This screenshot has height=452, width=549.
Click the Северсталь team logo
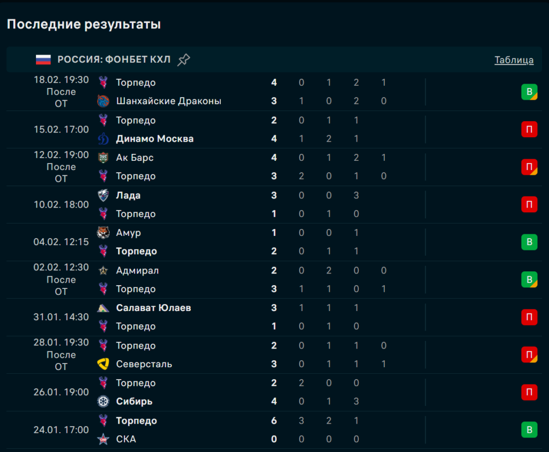(x=103, y=364)
